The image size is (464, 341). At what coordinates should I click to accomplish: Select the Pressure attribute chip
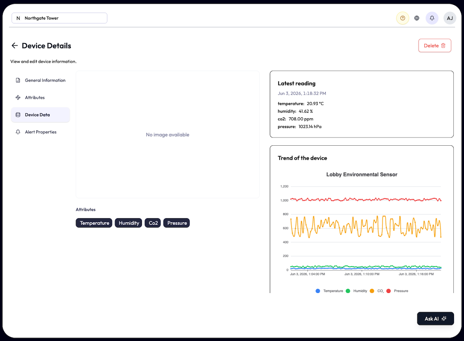(x=177, y=223)
